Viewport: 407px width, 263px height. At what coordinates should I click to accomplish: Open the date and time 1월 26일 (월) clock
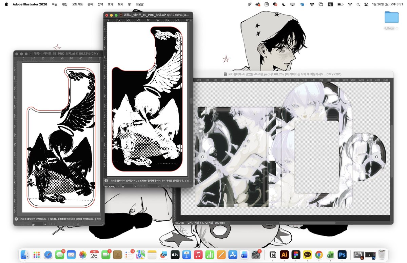click(x=387, y=4)
